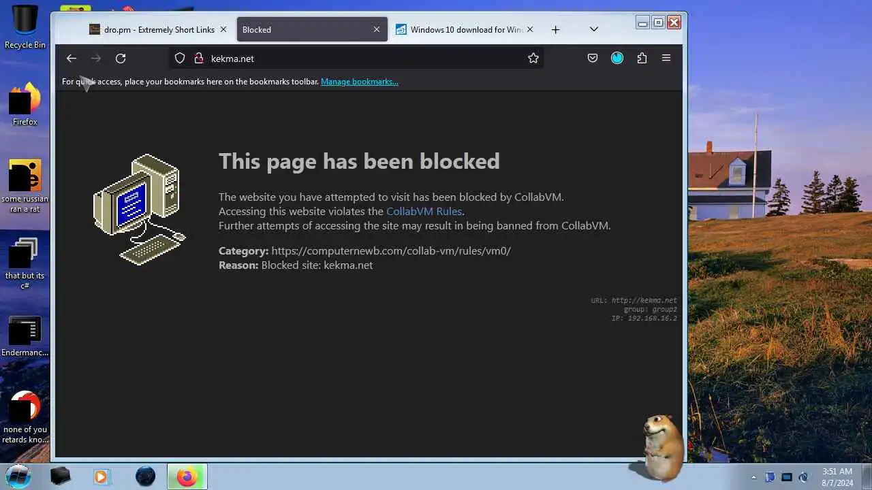Image resolution: width=872 pixels, height=490 pixels.
Task: Select the Endermanc... desktop icon
Action: pyautogui.click(x=25, y=337)
